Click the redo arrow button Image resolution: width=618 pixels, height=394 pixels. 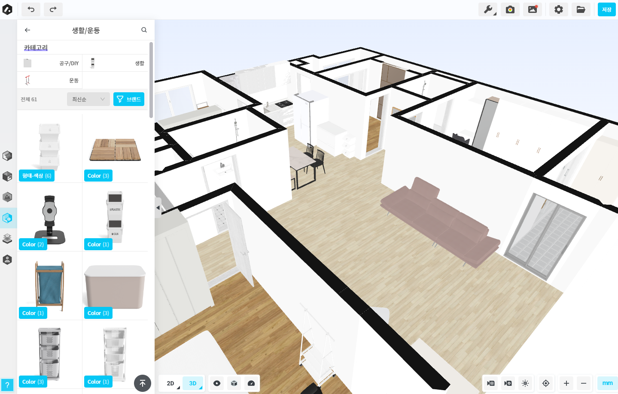(53, 9)
